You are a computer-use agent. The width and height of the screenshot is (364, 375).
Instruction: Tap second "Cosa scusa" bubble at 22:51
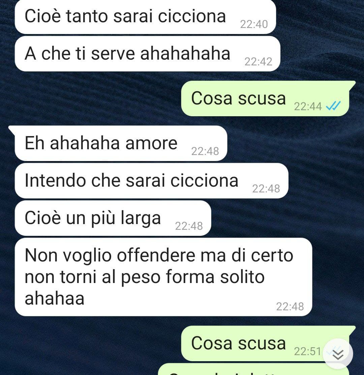[265, 343]
